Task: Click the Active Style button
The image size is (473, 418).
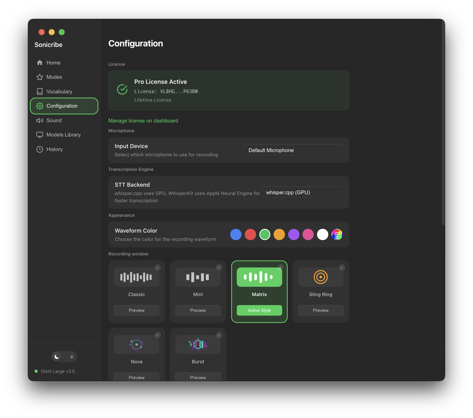Action: click(259, 310)
